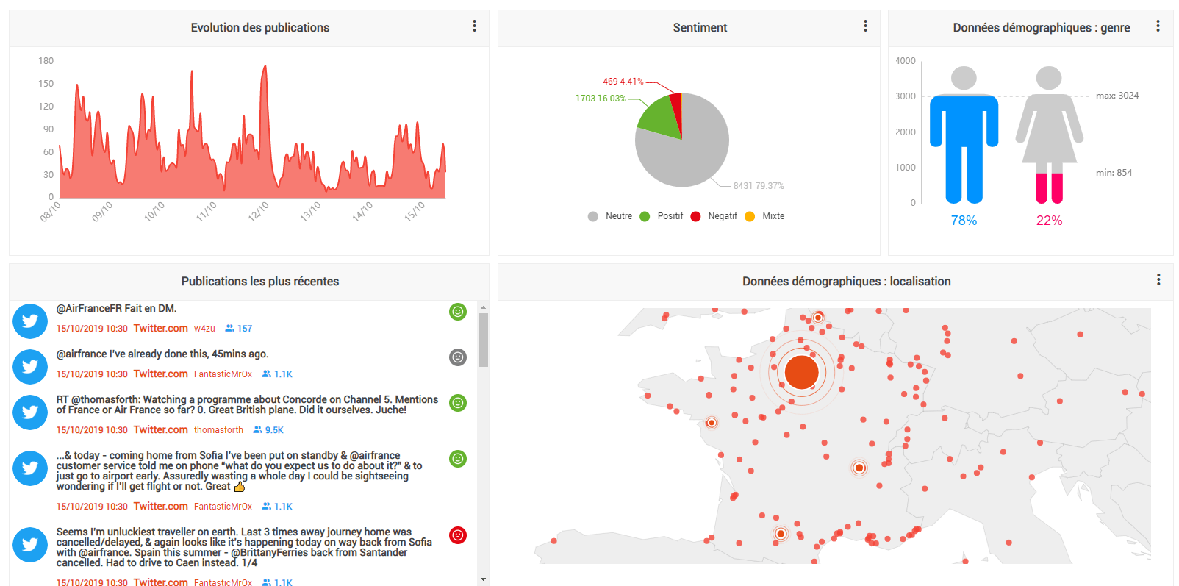Toggle Neutre legend entry in Sentiment chart
Image resolution: width=1179 pixels, height=586 pixels.
pyautogui.click(x=610, y=216)
